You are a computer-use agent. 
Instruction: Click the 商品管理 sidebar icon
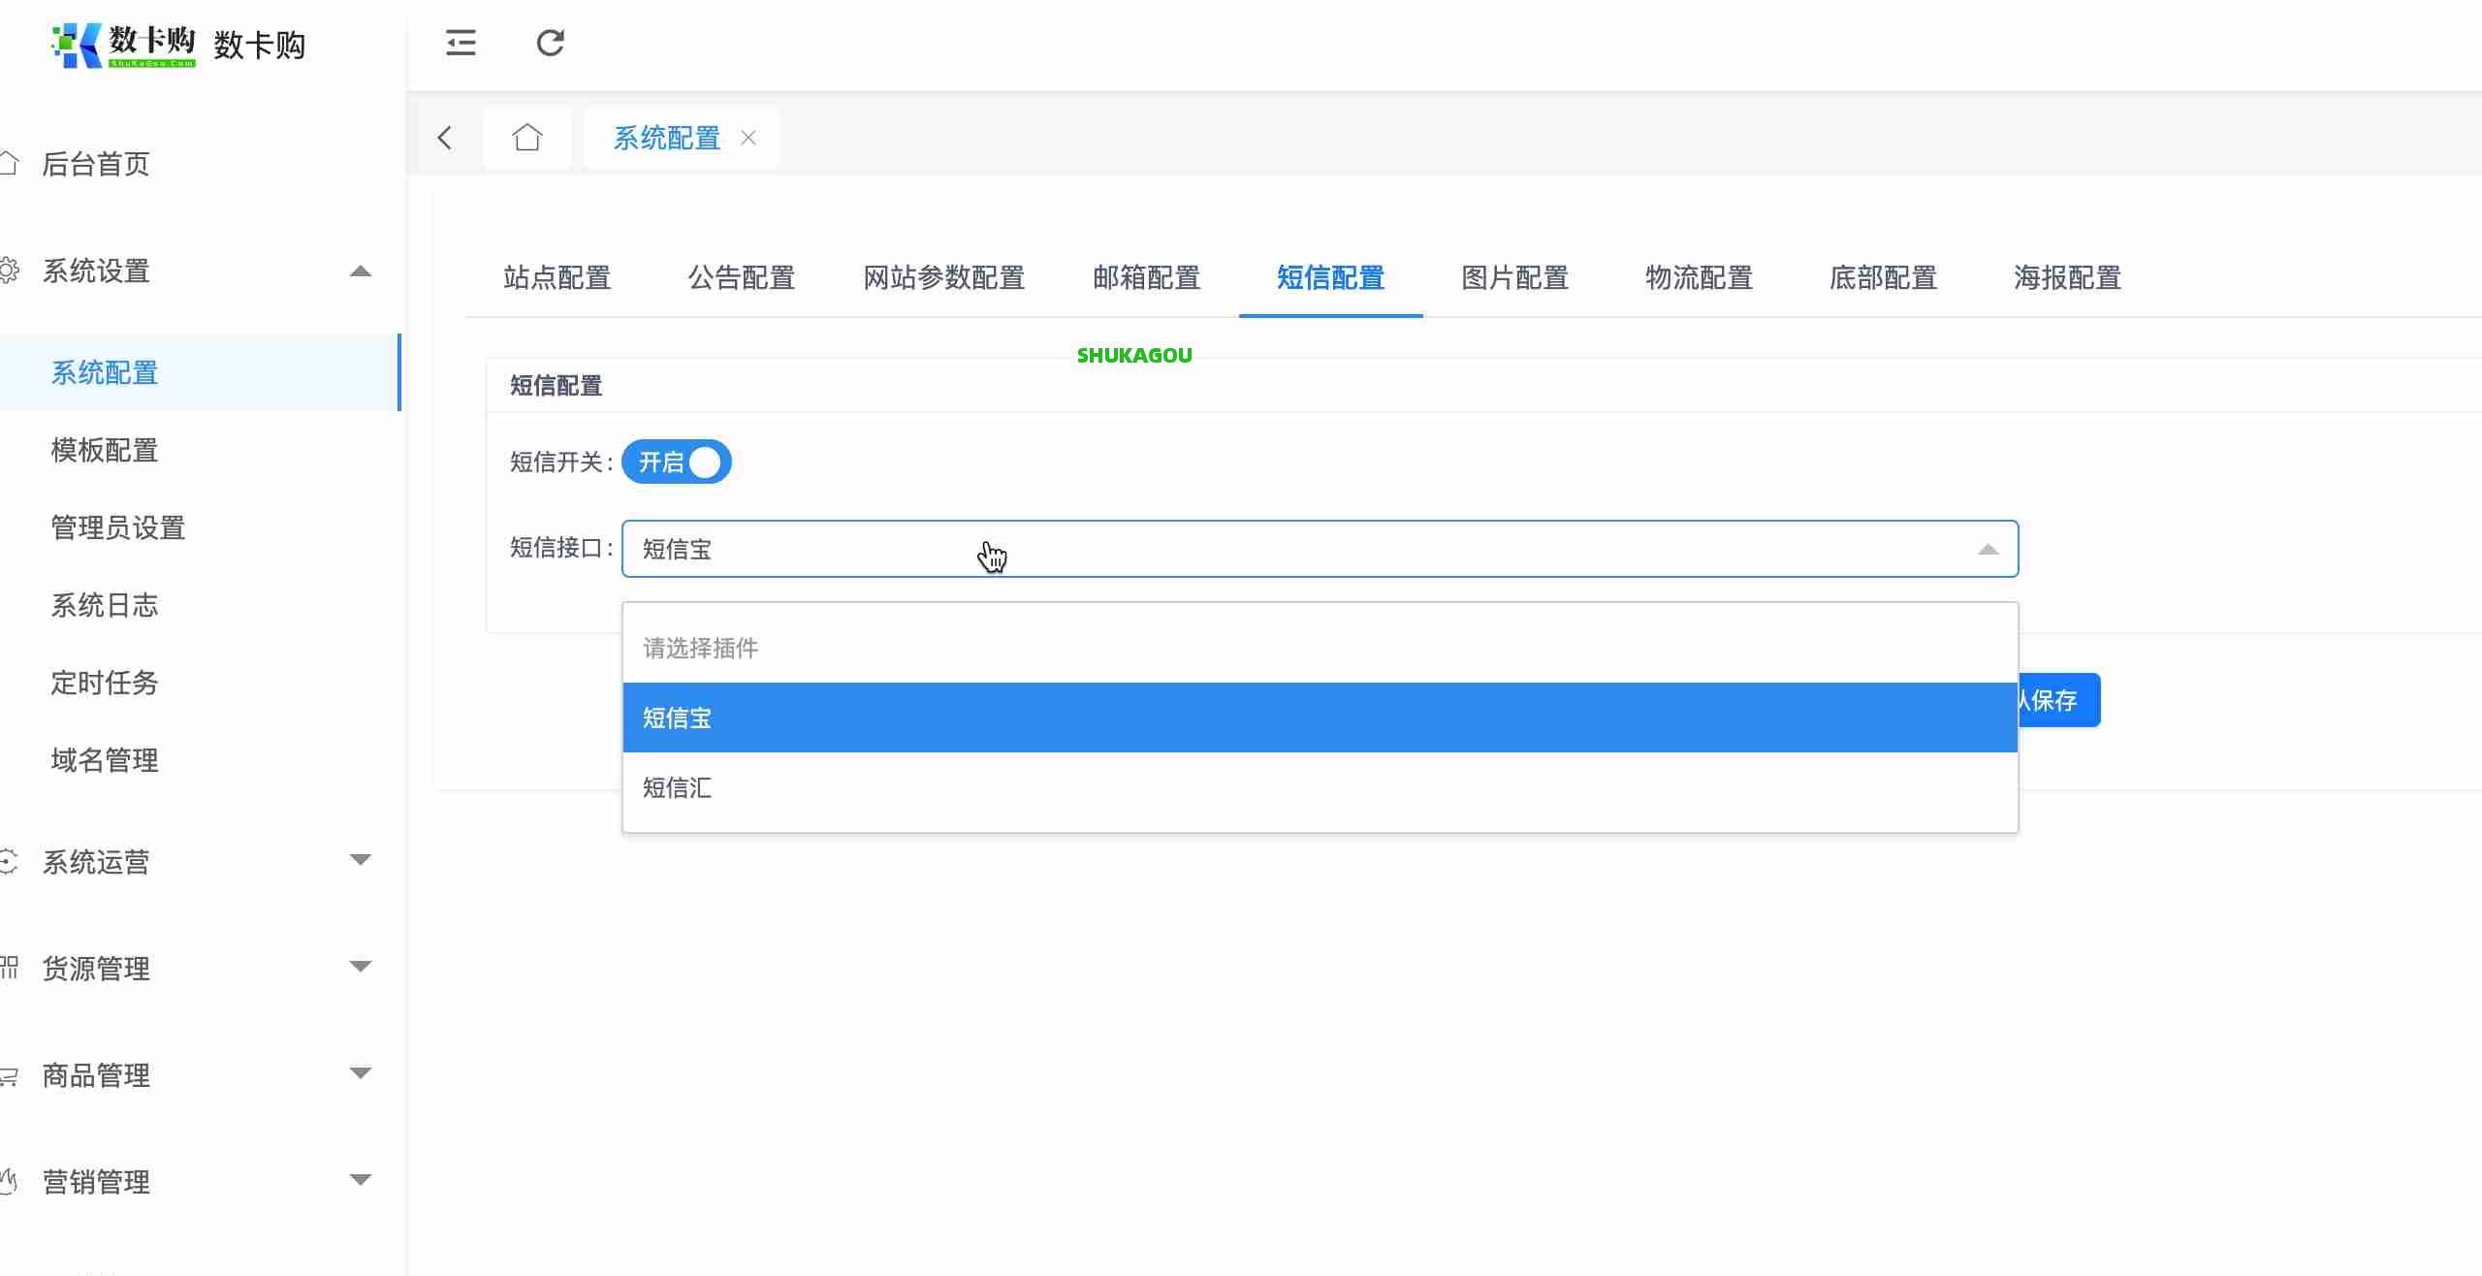click(8, 1074)
